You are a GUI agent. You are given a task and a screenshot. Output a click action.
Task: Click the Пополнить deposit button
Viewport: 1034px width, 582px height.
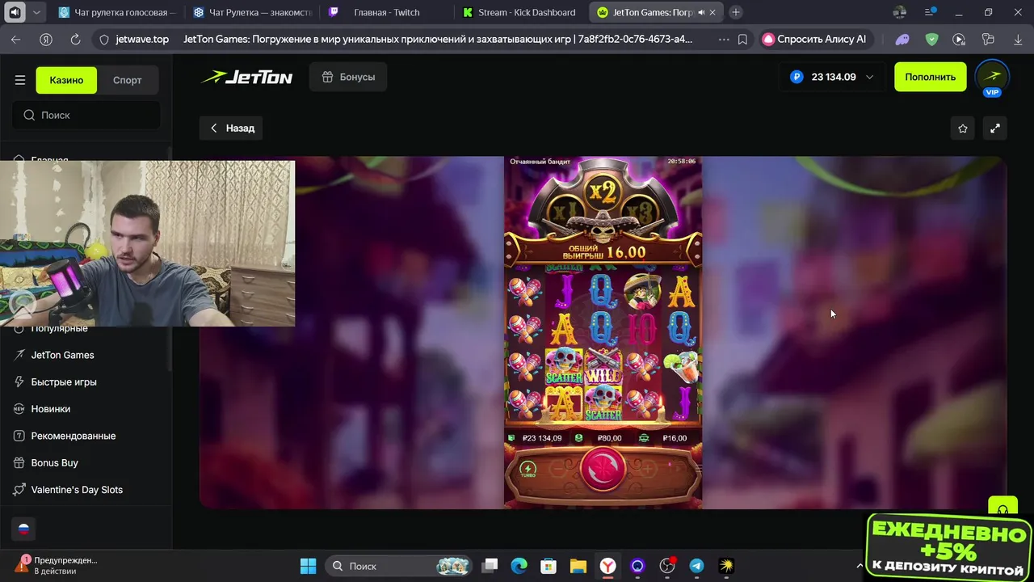pos(930,77)
